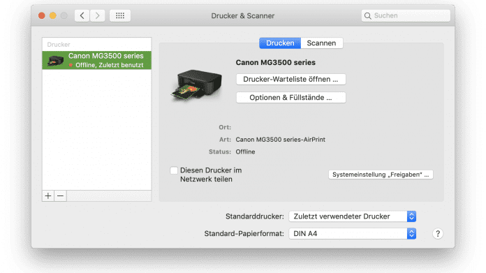Screen dimensions: 486x273
Task: Click the small printer icon in the list
Action: 55,61
